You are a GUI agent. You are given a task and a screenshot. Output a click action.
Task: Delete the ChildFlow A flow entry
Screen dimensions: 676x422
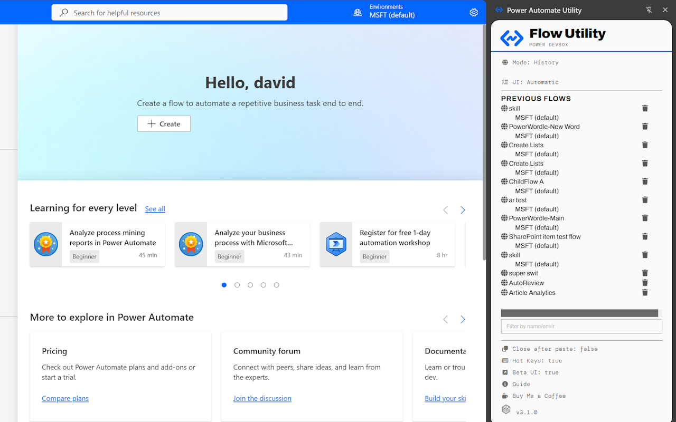coord(645,181)
